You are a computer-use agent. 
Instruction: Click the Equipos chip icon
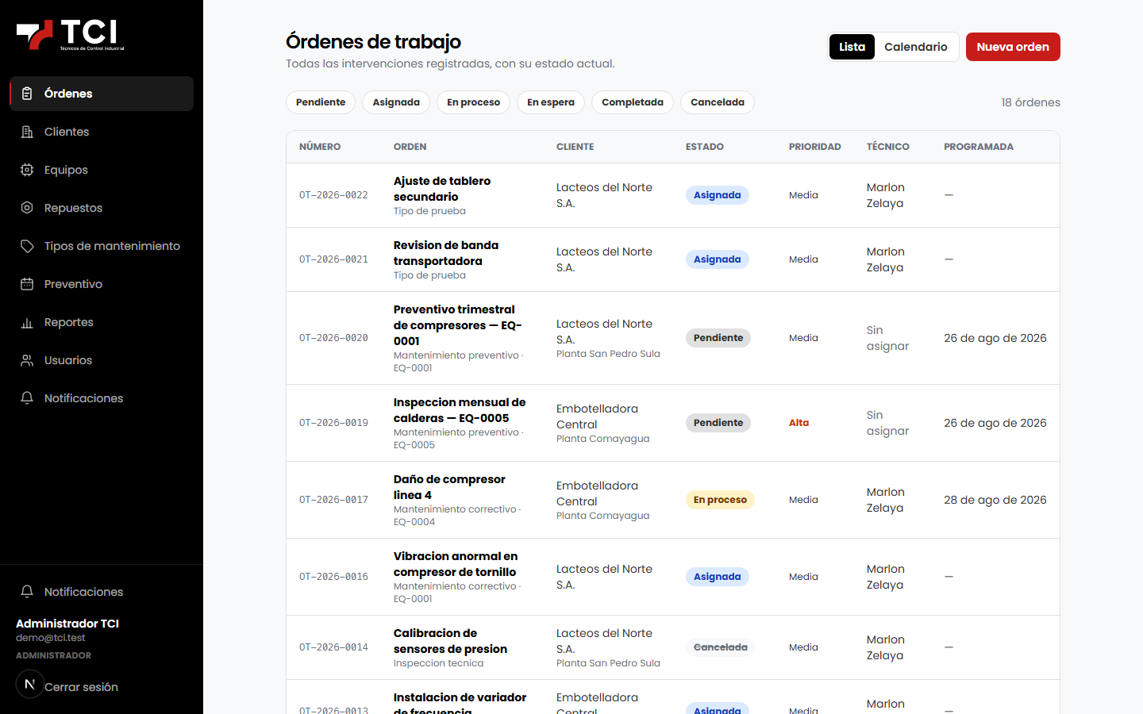tap(27, 170)
